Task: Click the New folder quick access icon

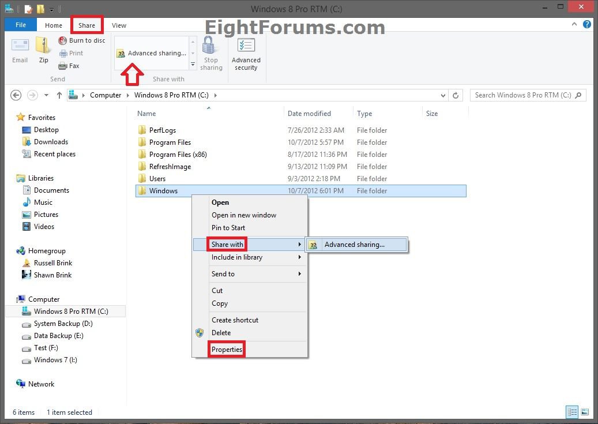Action: (40, 9)
